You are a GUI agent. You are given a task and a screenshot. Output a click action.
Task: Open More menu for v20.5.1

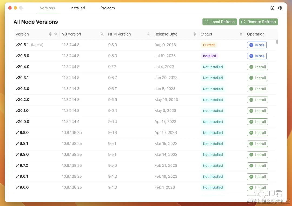[x=257, y=45]
